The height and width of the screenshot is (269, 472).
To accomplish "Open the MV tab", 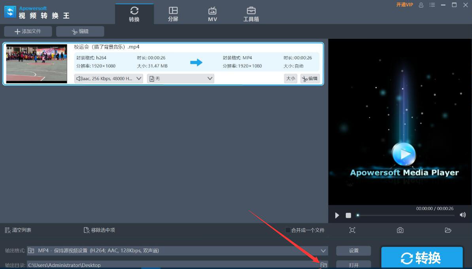I will coord(212,14).
